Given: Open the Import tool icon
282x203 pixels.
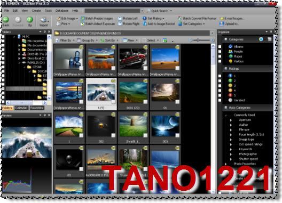Looking at the screenshot, I should [x=43, y=20].
